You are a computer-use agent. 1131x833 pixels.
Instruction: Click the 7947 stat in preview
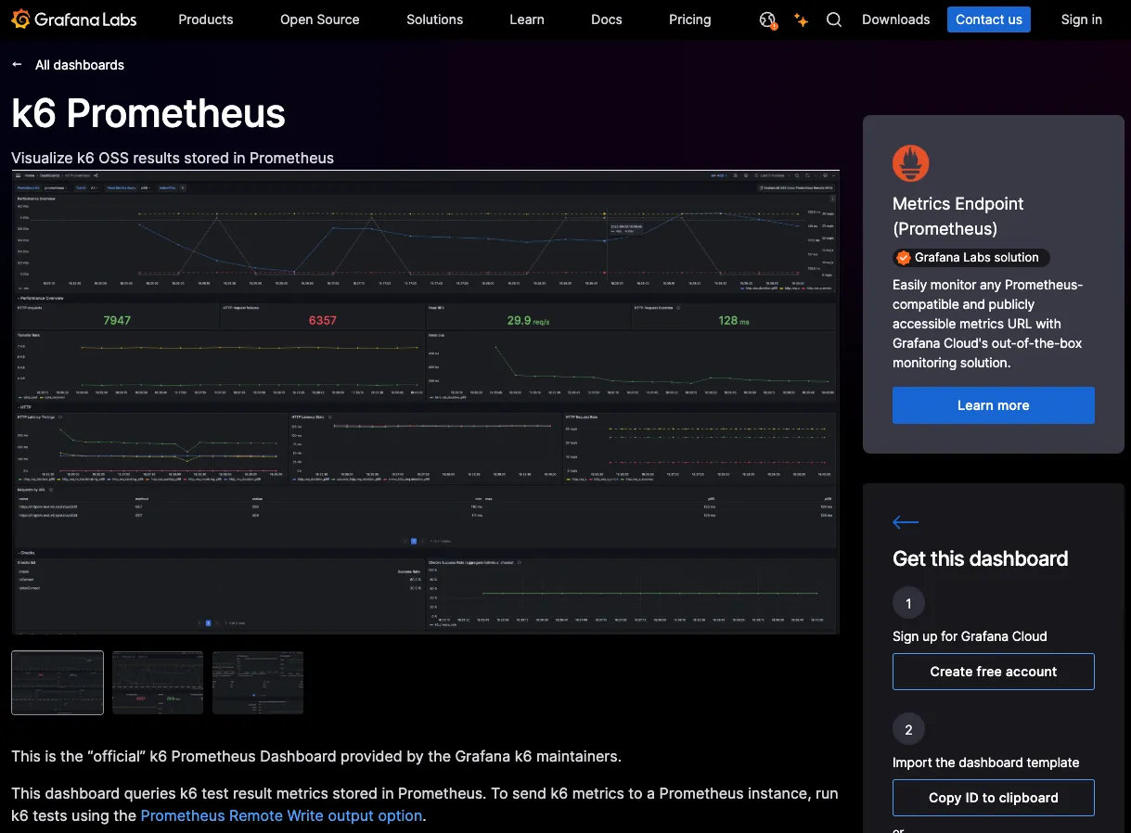coord(117,320)
